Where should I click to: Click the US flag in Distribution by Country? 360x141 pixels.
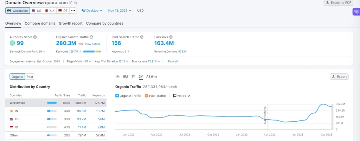11,119
